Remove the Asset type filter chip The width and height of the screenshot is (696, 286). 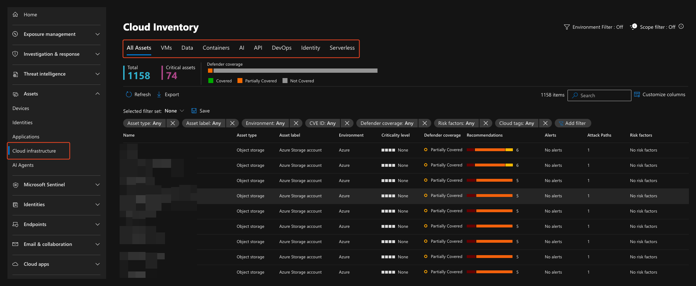(x=172, y=123)
